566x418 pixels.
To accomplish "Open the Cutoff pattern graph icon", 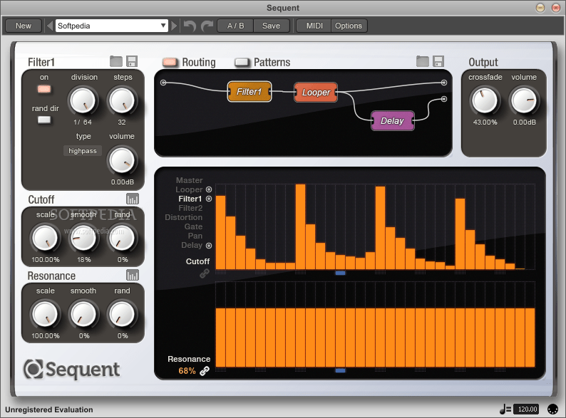I will tap(133, 199).
